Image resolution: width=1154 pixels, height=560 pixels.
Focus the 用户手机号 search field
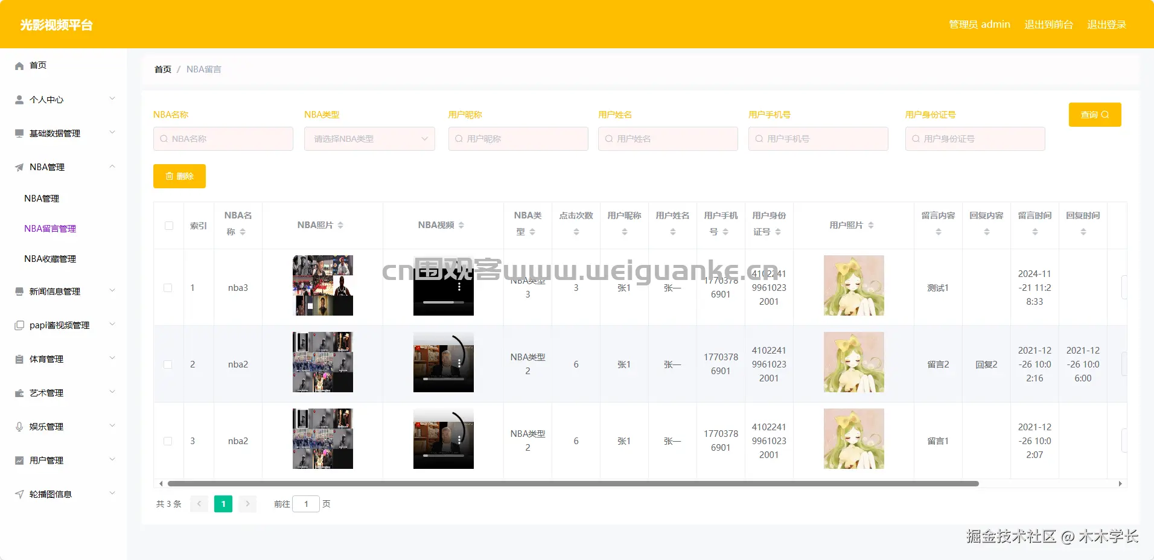coord(818,139)
